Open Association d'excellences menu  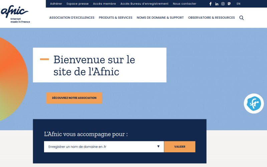point(72,18)
